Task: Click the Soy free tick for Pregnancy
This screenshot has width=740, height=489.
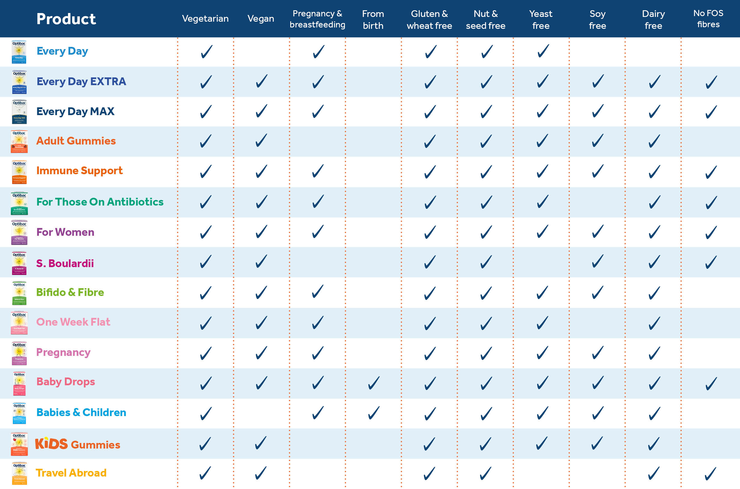Action: 598,353
